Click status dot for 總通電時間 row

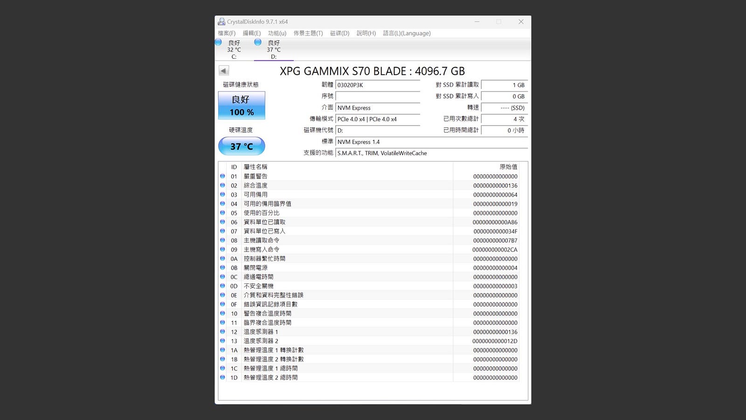click(222, 277)
